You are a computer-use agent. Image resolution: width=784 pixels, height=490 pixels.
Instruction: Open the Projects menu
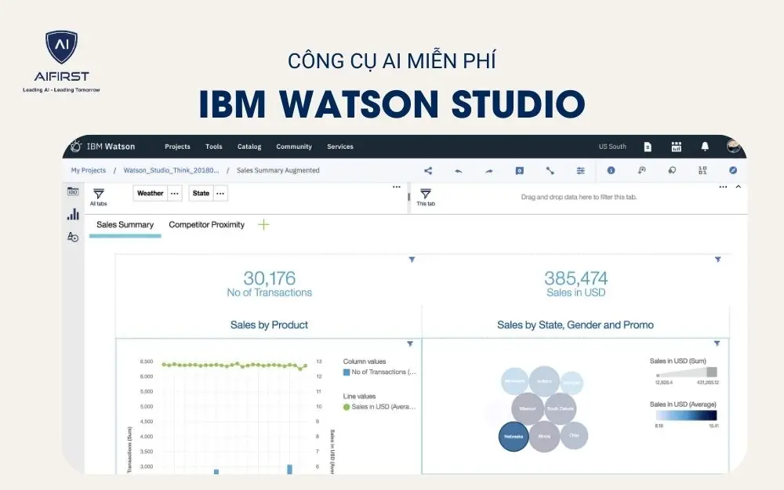click(177, 147)
